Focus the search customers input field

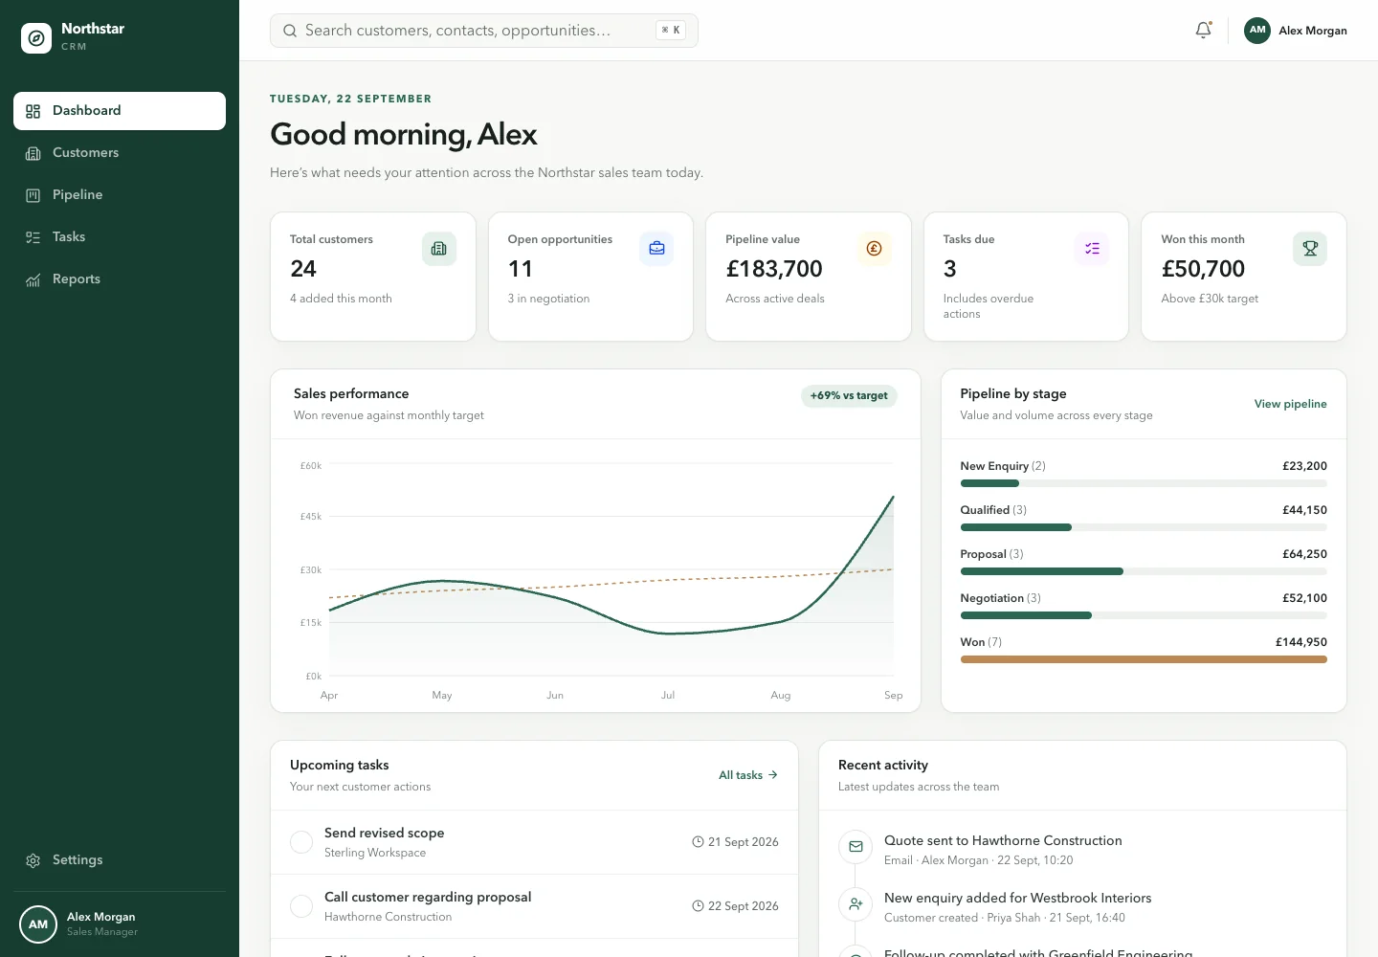484,31
